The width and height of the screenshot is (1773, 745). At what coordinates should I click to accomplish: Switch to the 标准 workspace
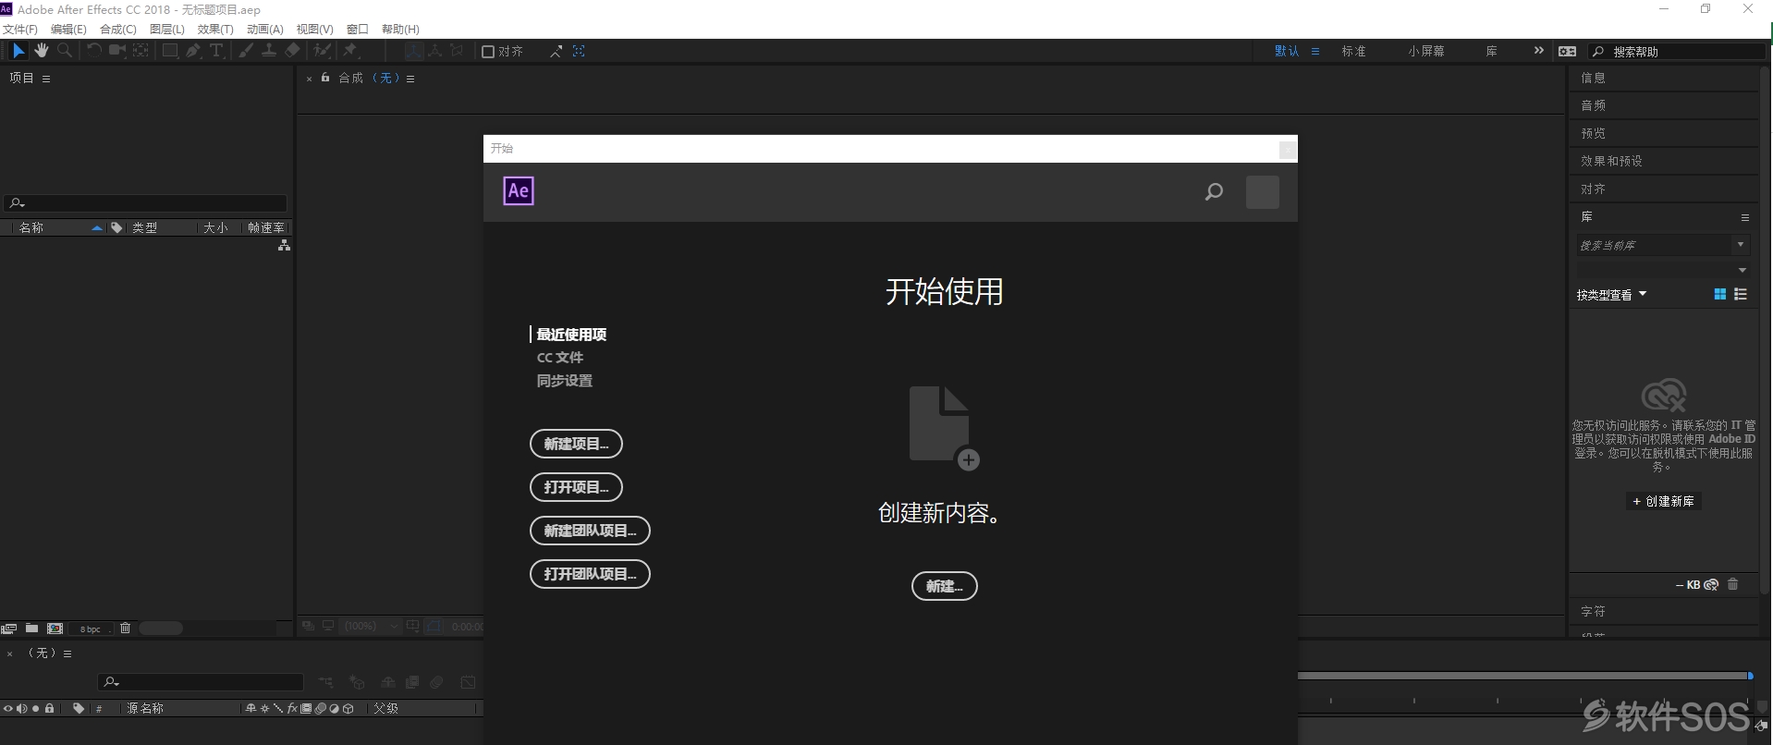click(x=1353, y=52)
